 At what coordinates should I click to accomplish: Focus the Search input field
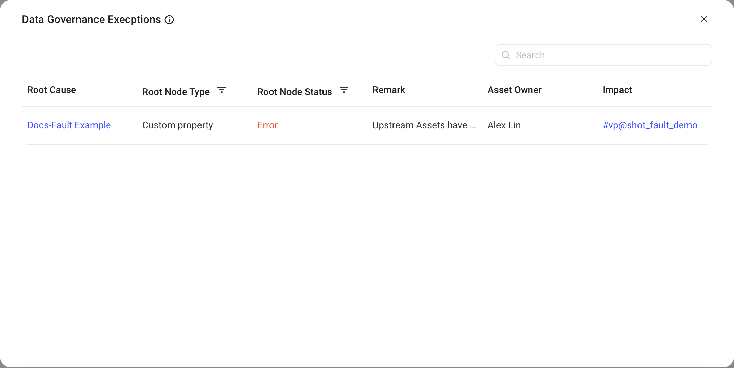604,55
